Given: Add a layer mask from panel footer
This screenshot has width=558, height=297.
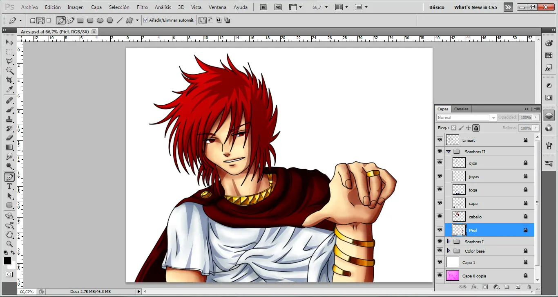Looking at the screenshot, I should [x=485, y=287].
